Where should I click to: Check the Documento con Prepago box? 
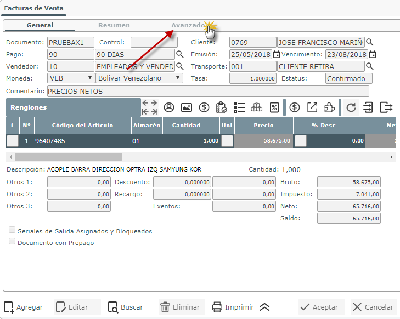12,242
